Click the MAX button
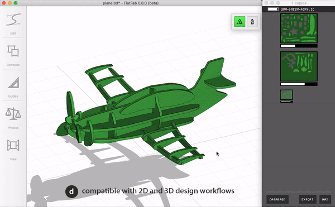Viewport: 335px width, 207px height. pyautogui.click(x=325, y=199)
